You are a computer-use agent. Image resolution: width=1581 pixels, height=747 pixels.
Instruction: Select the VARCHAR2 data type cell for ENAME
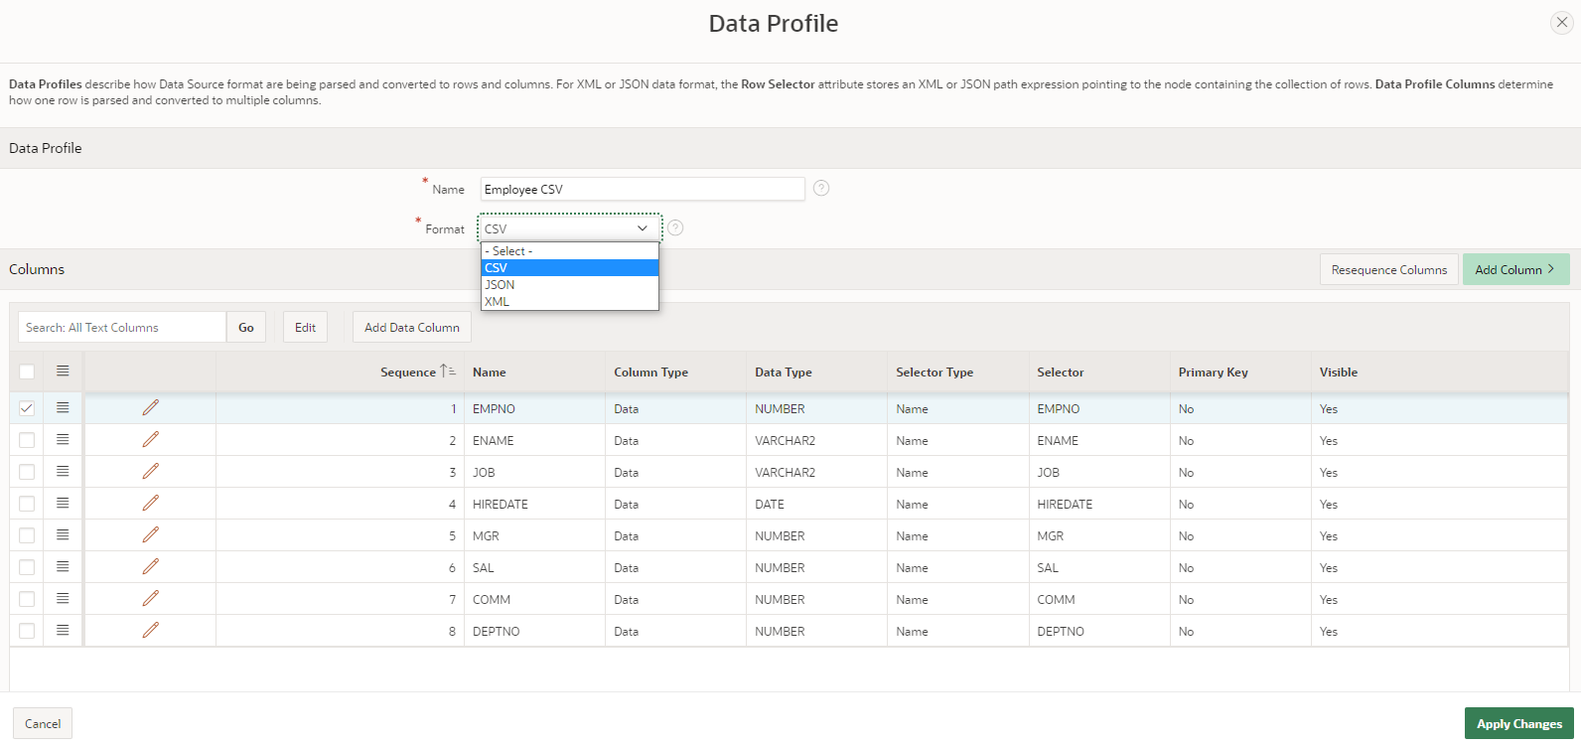pyautogui.click(x=816, y=440)
